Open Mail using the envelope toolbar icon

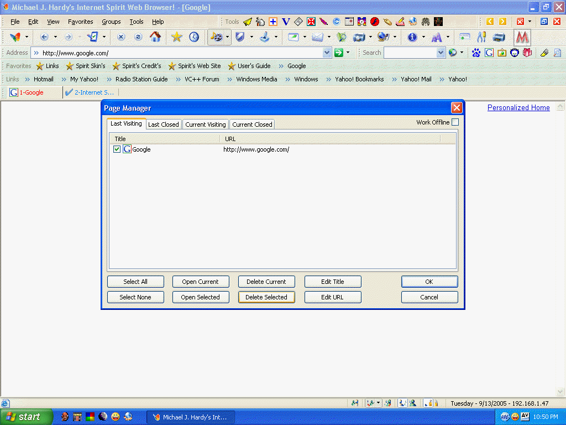(317, 37)
